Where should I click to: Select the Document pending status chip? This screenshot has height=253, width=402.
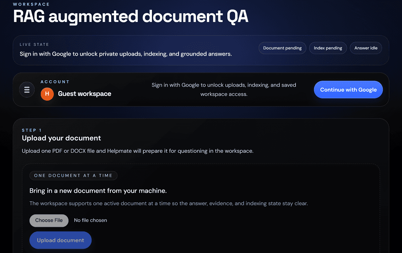(282, 48)
